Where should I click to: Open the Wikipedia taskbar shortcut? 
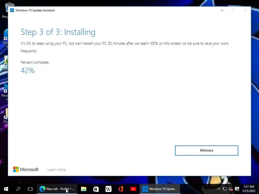[x=108, y=189]
